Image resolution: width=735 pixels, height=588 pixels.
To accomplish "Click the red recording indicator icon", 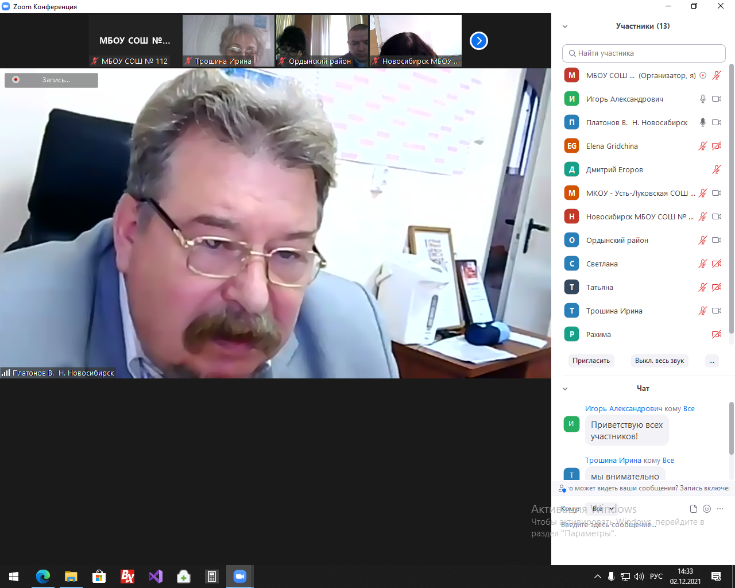I will click(x=16, y=80).
